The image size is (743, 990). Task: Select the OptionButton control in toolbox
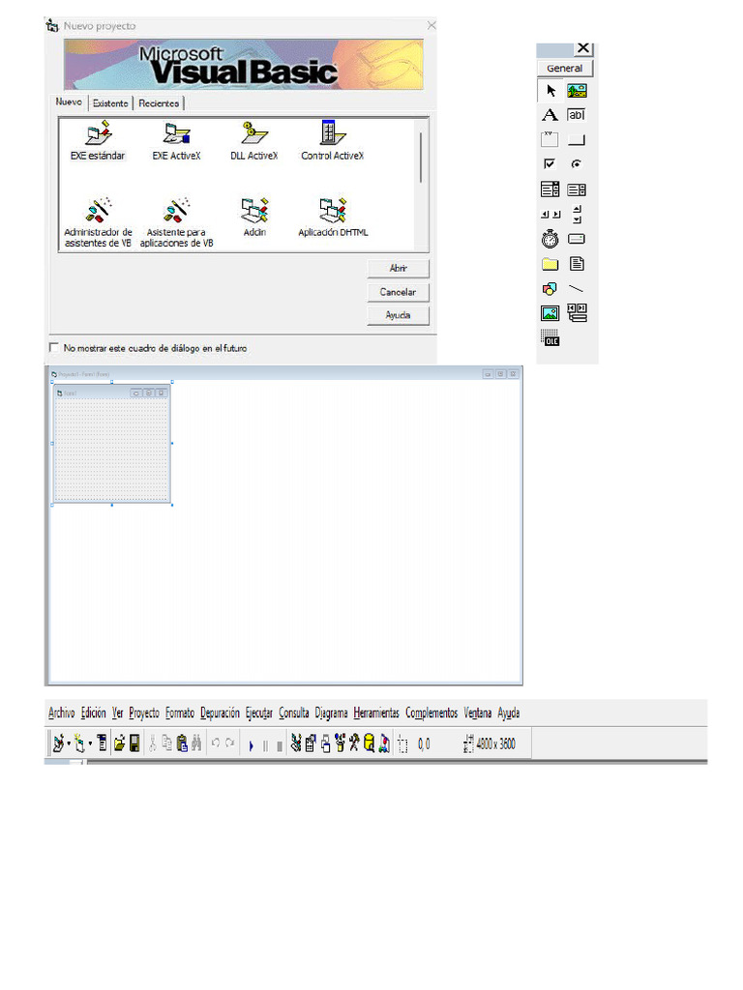pos(577,164)
